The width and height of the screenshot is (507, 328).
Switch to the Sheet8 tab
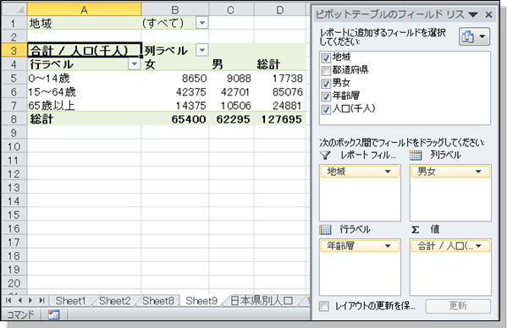(158, 301)
